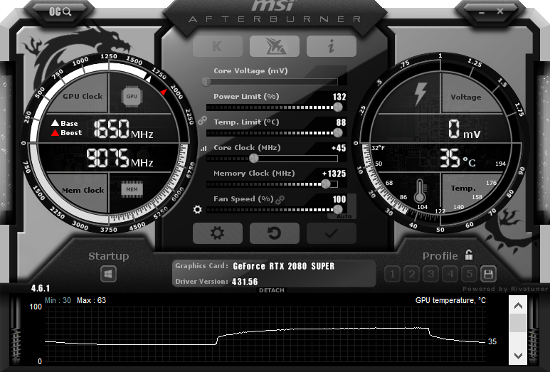
Task: Click the GPU chip icon in the gauge
Action: 132,97
